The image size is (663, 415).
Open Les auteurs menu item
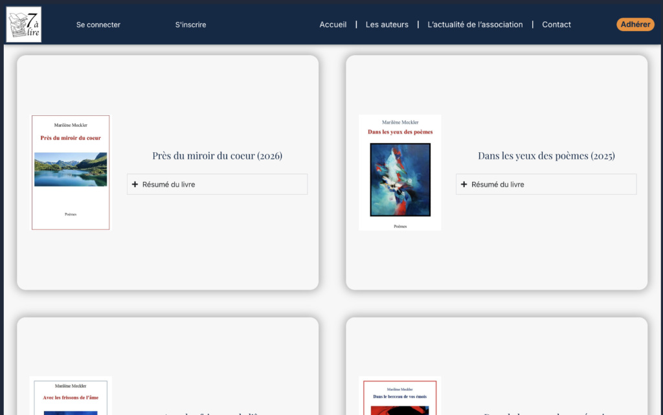click(387, 25)
